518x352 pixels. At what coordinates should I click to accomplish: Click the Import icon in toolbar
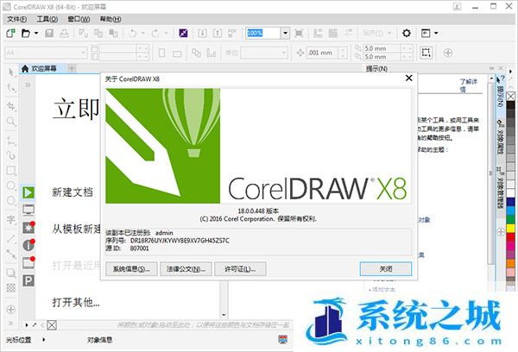[x=202, y=33]
